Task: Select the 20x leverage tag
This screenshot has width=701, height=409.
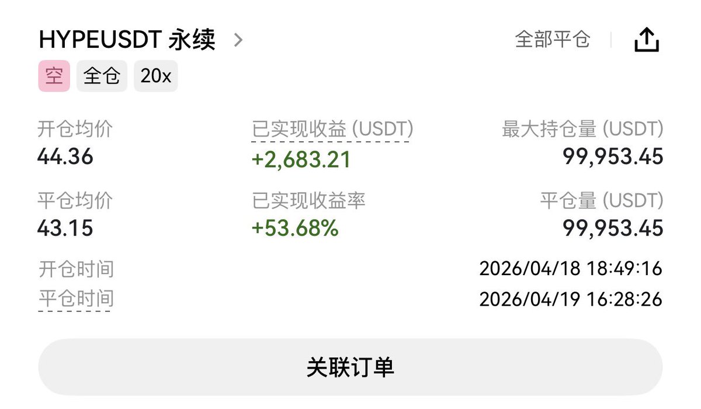Action: tap(155, 76)
